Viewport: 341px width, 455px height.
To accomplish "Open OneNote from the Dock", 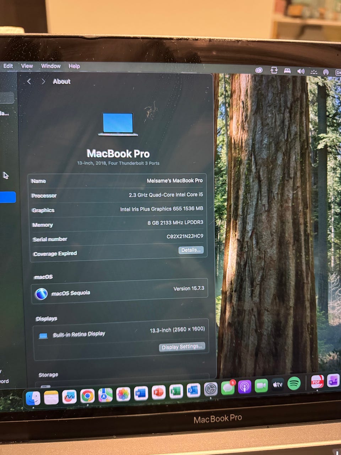I will pos(333,380).
